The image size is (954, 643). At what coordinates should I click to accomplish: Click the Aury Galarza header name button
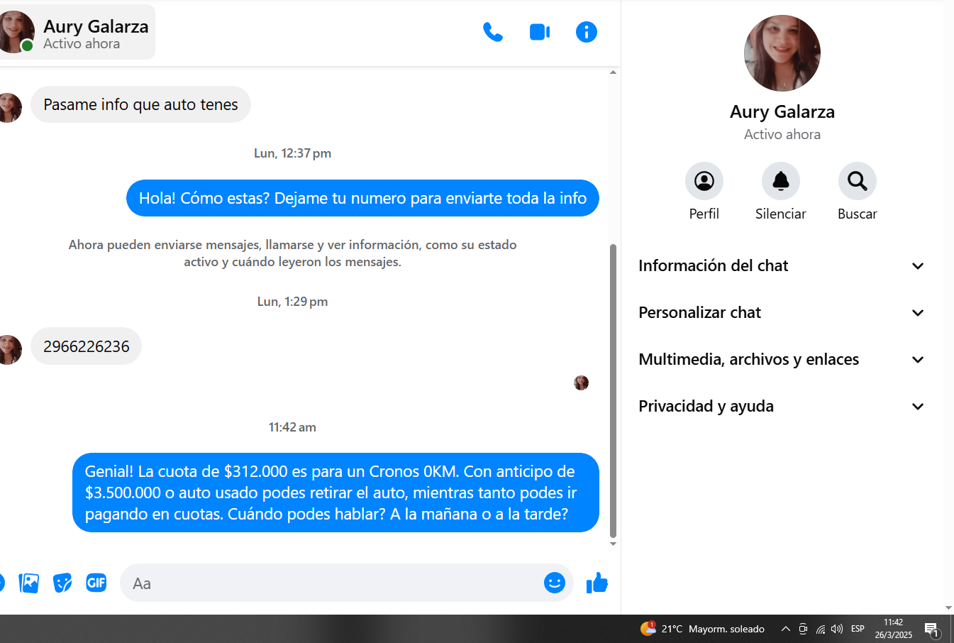(x=95, y=33)
